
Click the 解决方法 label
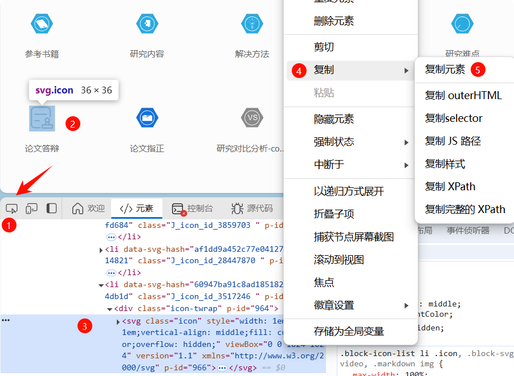coord(252,54)
